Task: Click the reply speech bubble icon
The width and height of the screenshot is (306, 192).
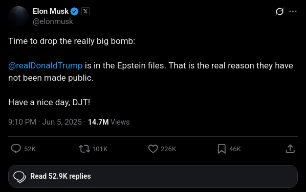Action: click(16, 149)
